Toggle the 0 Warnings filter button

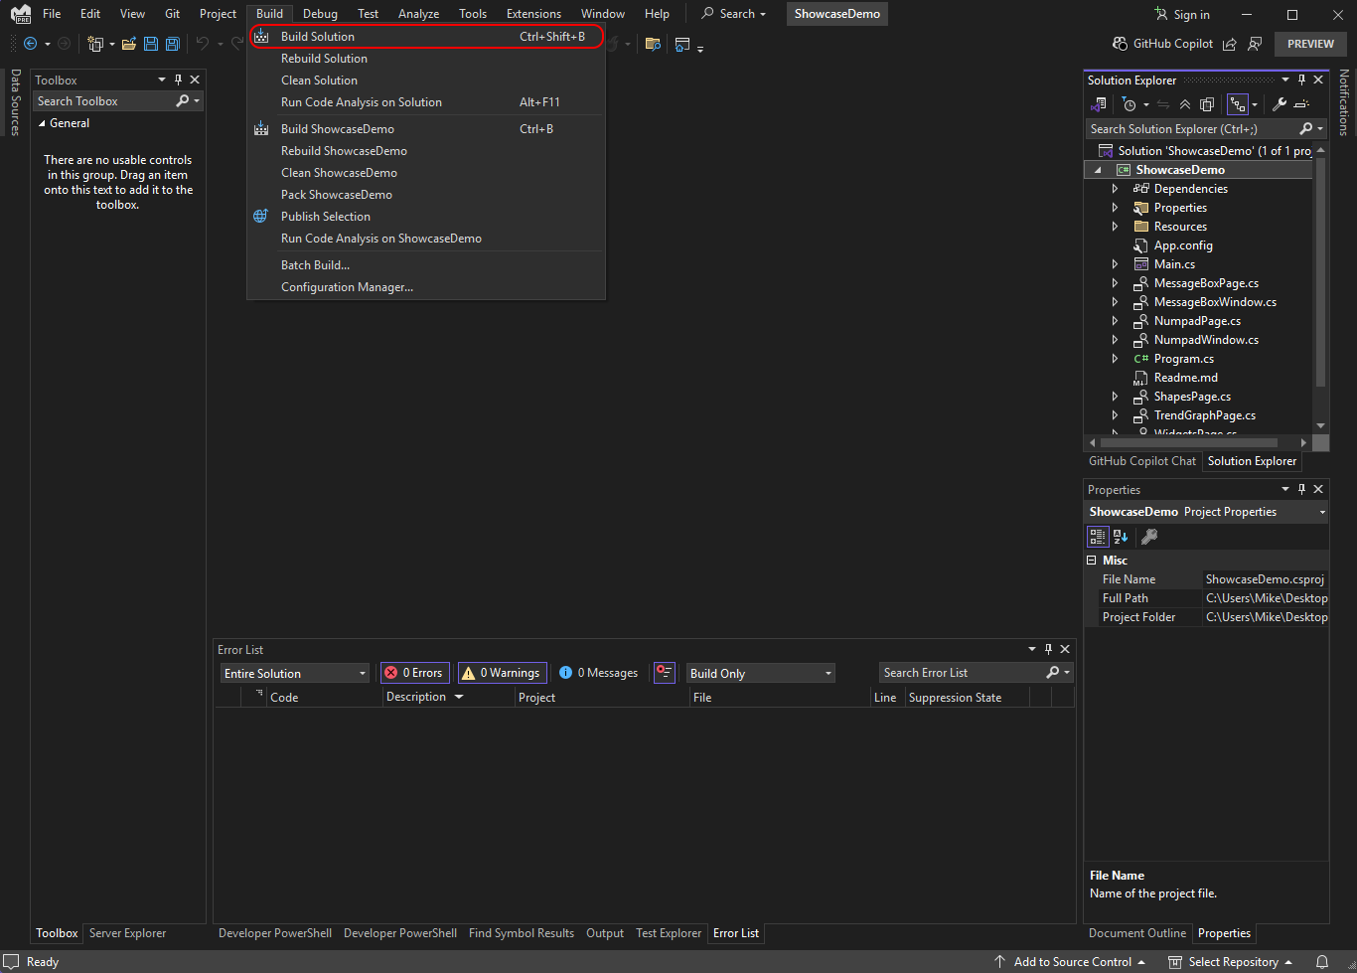(x=502, y=673)
